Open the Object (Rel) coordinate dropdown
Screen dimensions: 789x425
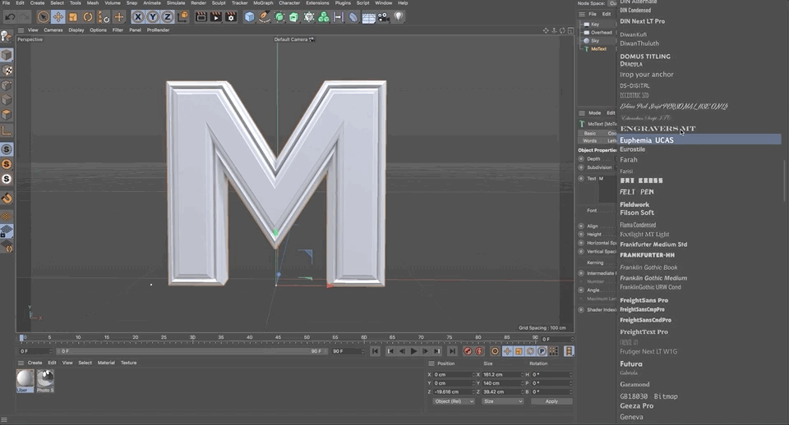454,401
